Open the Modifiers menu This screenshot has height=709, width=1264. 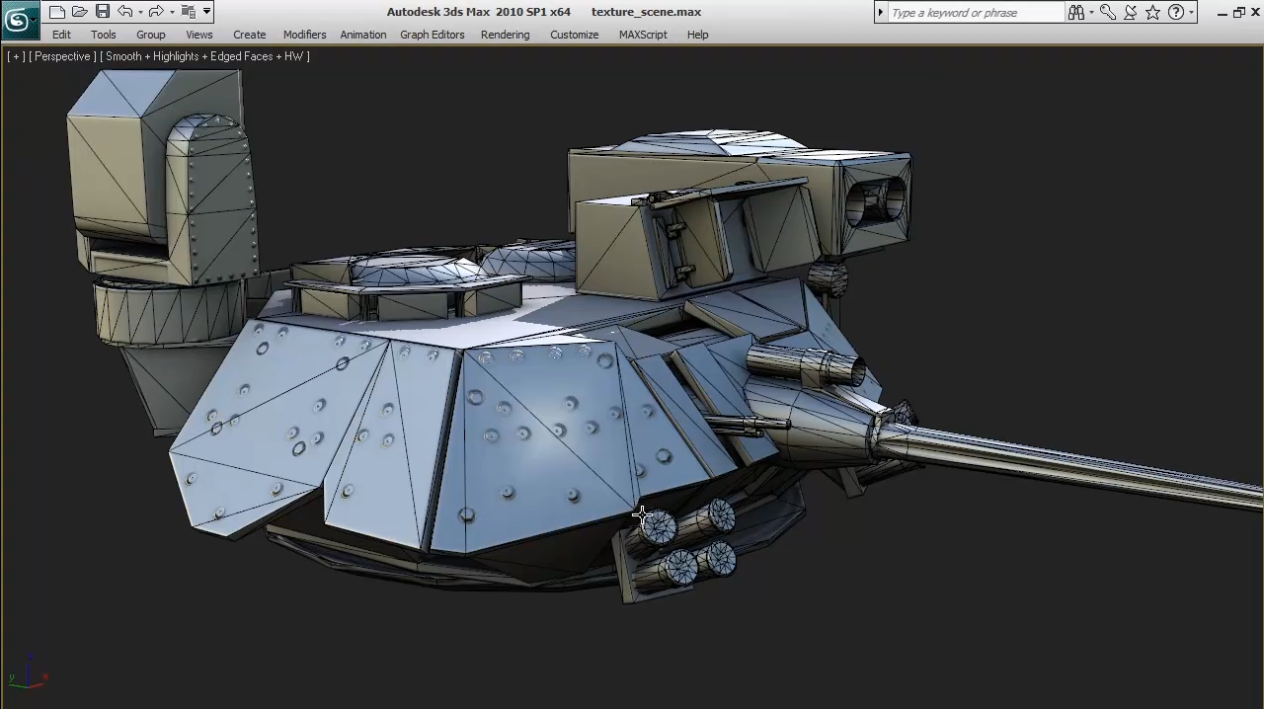[304, 35]
